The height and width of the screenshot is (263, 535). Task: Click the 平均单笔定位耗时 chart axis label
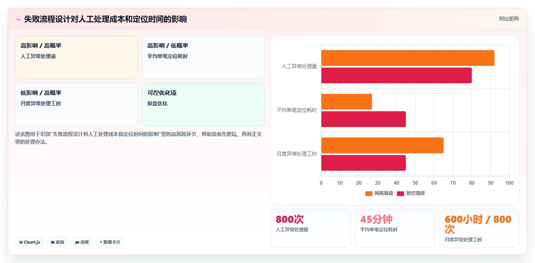click(296, 110)
